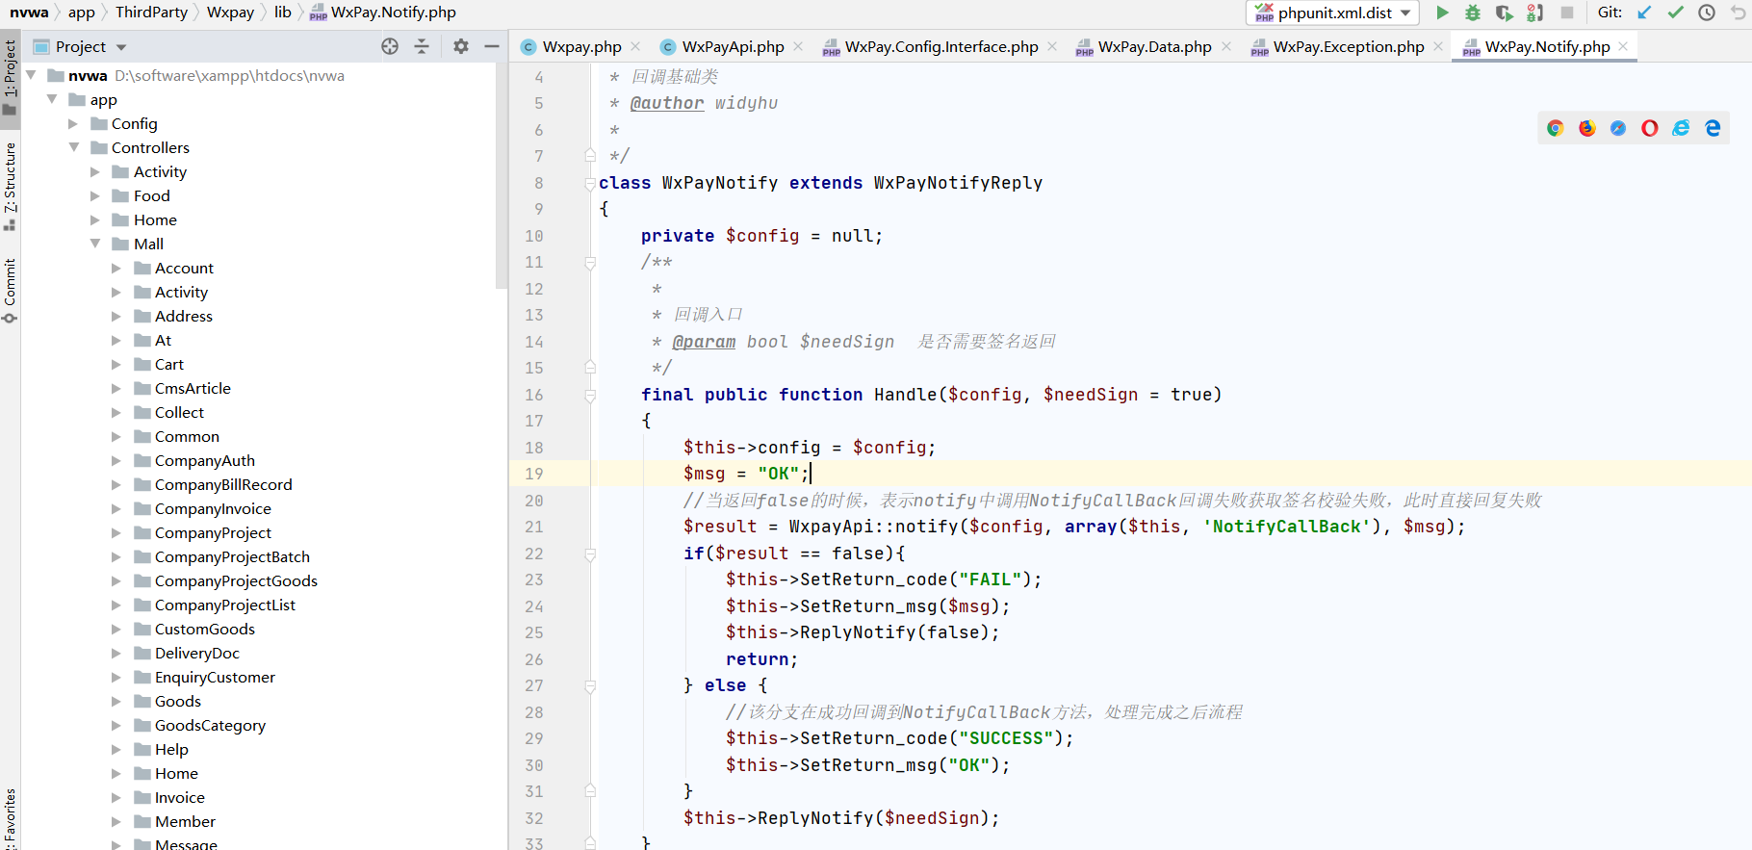The width and height of the screenshot is (1752, 850).
Task: Open the Favorites tool window
Action: [10, 818]
